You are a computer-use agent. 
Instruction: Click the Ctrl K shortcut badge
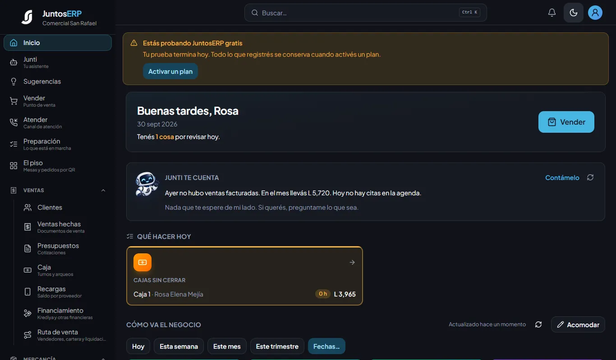coord(469,13)
